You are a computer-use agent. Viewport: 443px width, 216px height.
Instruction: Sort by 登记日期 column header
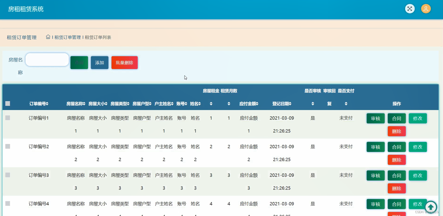pos(282,104)
